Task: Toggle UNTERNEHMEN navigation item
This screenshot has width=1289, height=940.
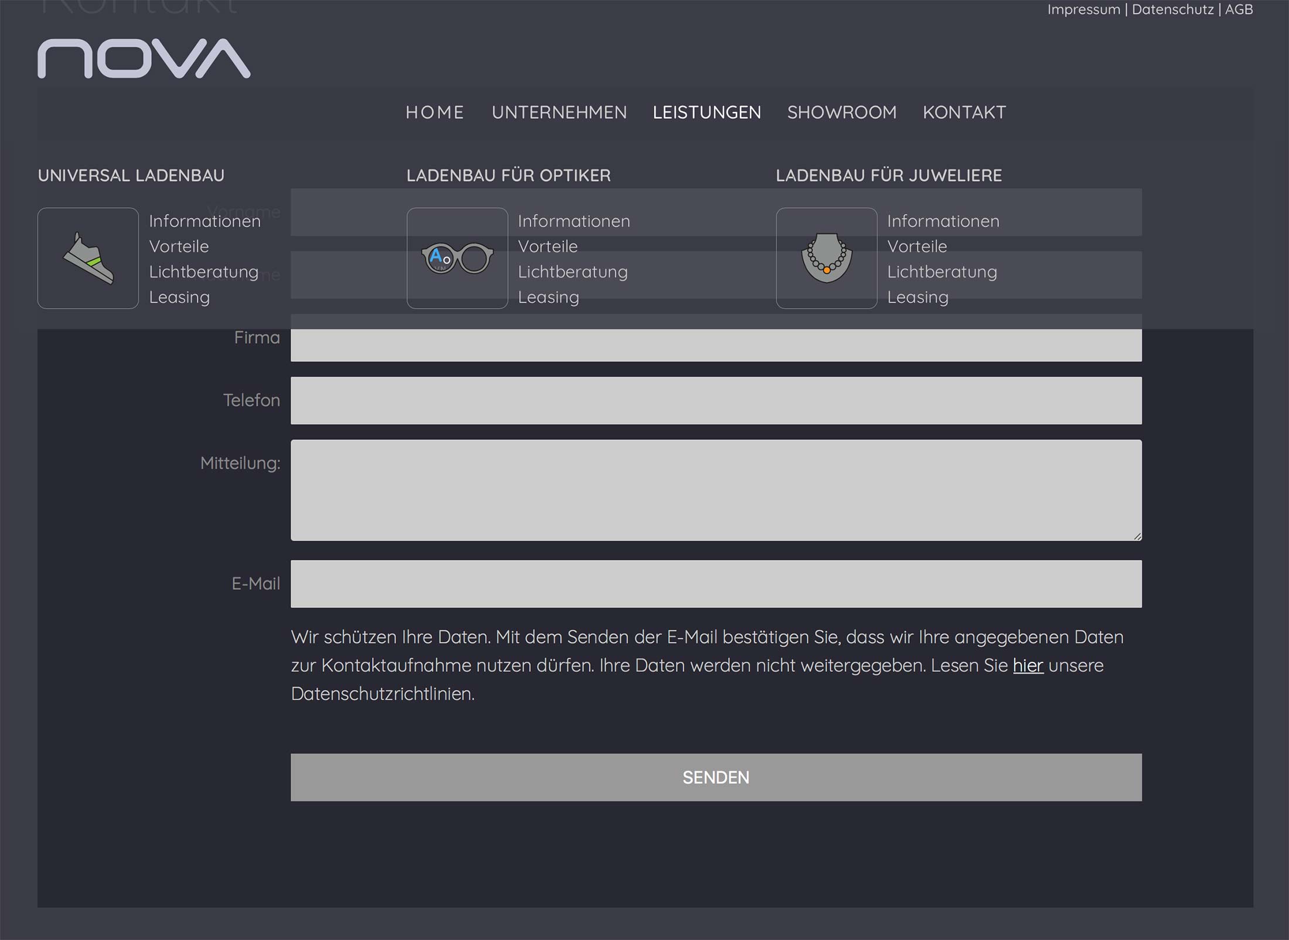Action: 557,111
